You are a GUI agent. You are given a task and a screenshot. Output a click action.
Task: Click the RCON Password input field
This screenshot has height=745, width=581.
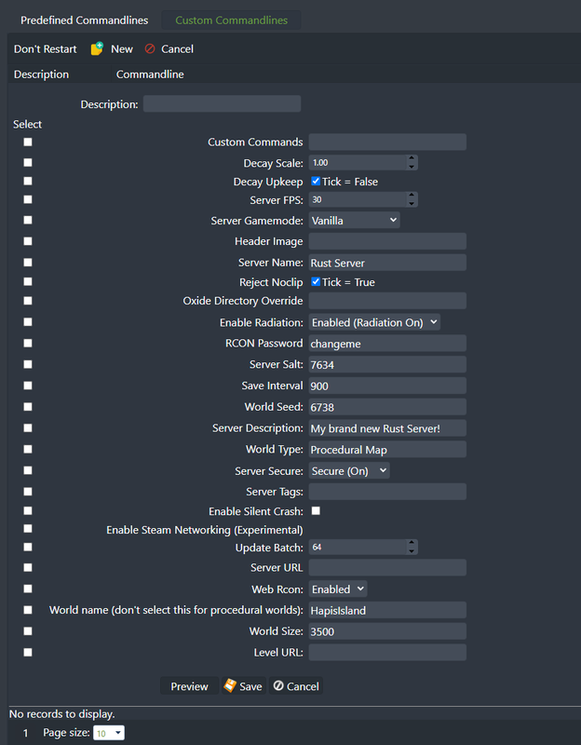pos(387,344)
